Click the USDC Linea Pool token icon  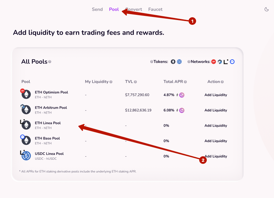[26, 156]
